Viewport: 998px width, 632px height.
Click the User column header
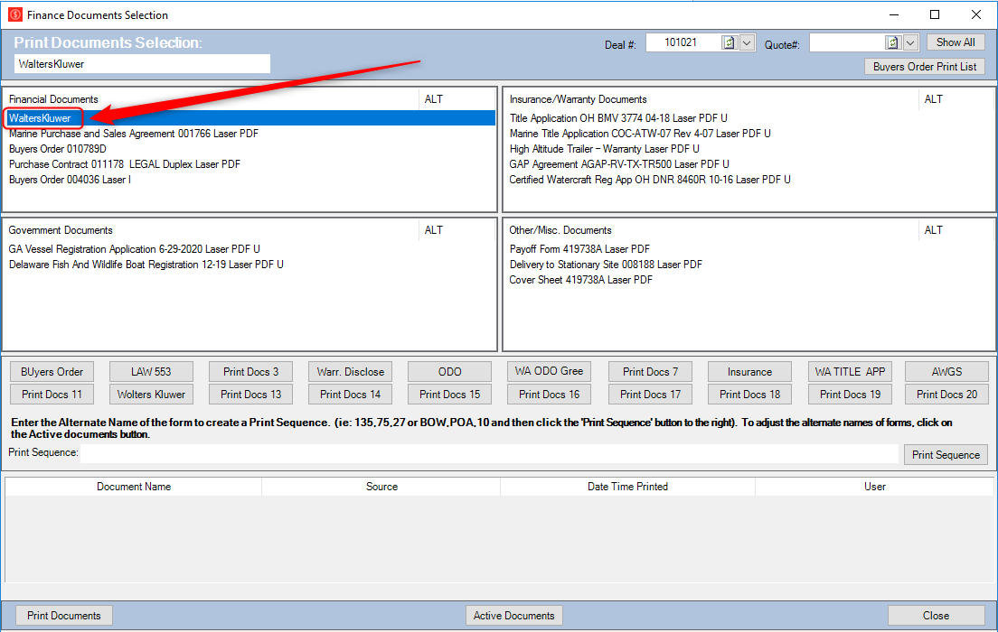coord(874,487)
